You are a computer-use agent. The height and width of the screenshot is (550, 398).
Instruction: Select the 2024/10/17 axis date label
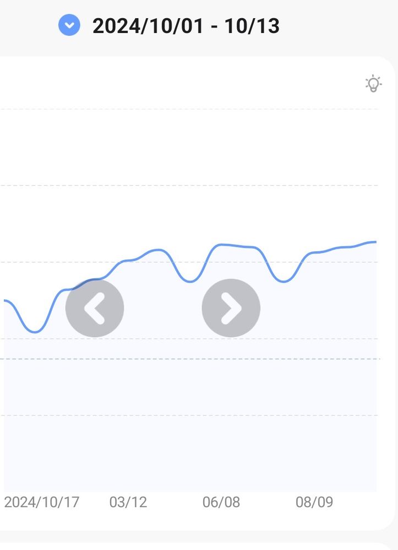[42, 502]
